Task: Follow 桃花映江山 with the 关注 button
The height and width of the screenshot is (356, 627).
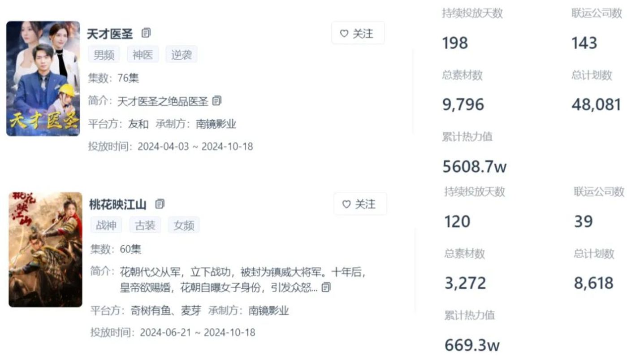Action: click(x=360, y=204)
